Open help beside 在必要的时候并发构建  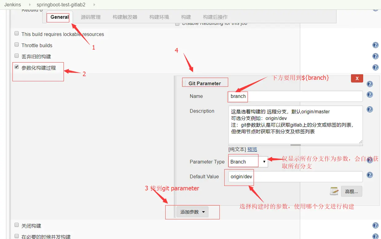(x=375, y=236)
